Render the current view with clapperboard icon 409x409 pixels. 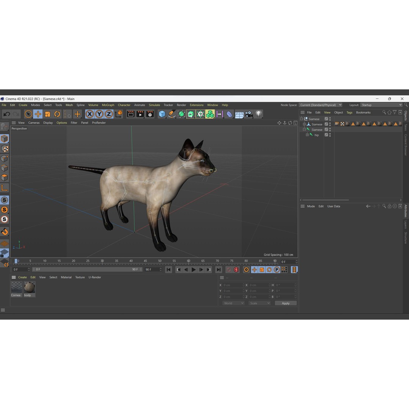tap(130, 114)
